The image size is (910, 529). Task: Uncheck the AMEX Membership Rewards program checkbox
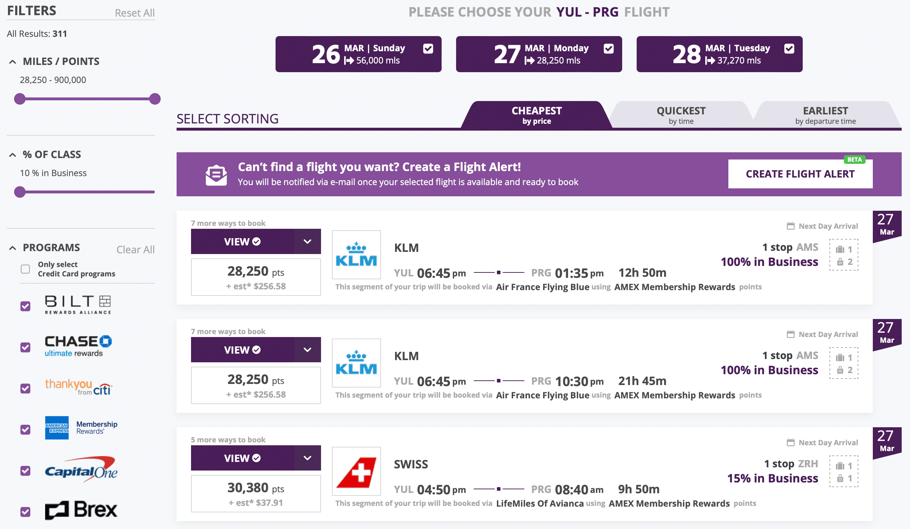tap(25, 429)
